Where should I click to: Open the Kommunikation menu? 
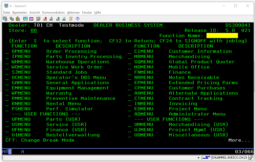point(53,13)
